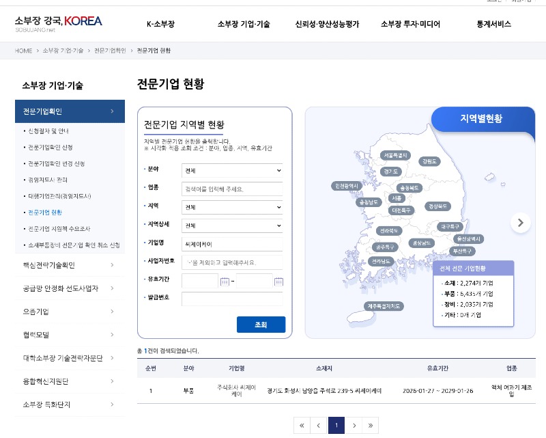The width and height of the screenshot is (546, 438).
Task: Click the 기업명 input field
Action: 232,244
